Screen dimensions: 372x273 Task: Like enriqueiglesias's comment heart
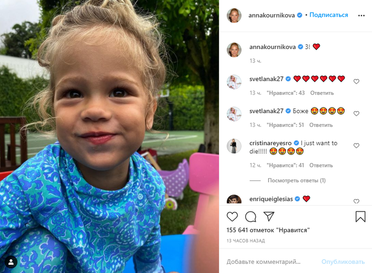click(x=356, y=201)
